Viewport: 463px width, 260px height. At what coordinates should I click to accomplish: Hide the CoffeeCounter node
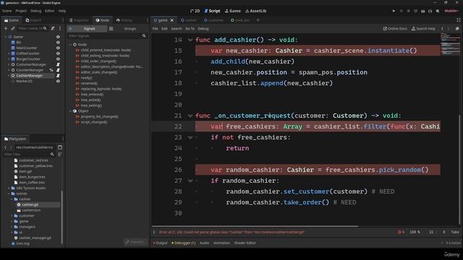point(58,53)
